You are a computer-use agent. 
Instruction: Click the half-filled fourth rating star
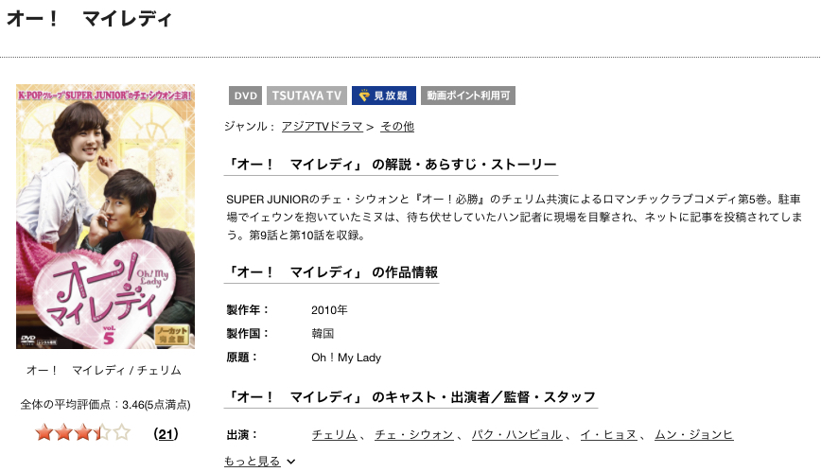[102, 432]
